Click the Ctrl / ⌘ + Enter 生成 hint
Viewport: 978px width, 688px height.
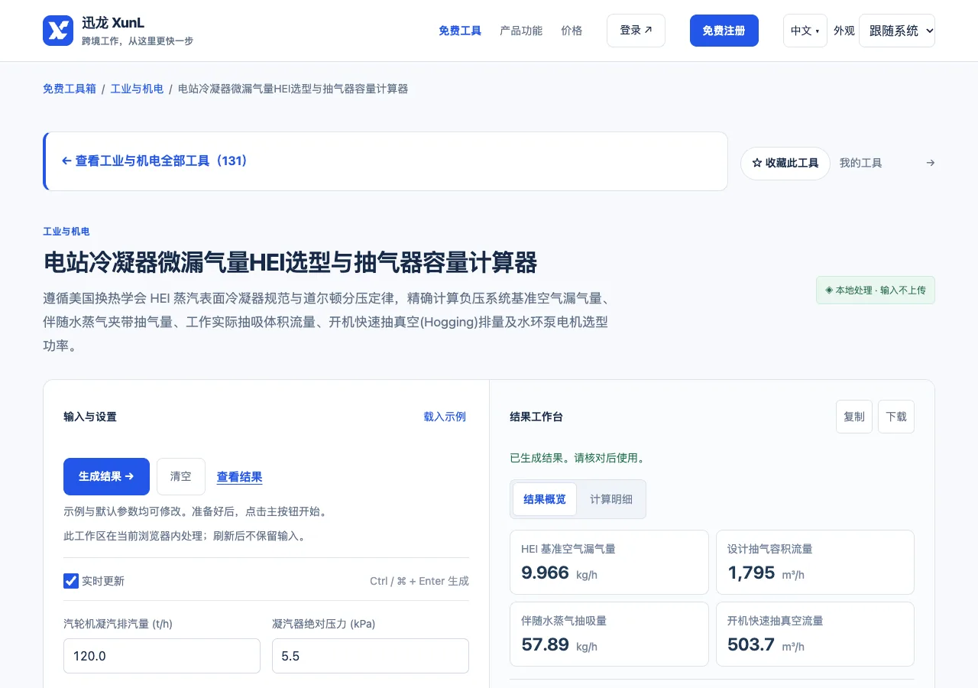coord(419,581)
